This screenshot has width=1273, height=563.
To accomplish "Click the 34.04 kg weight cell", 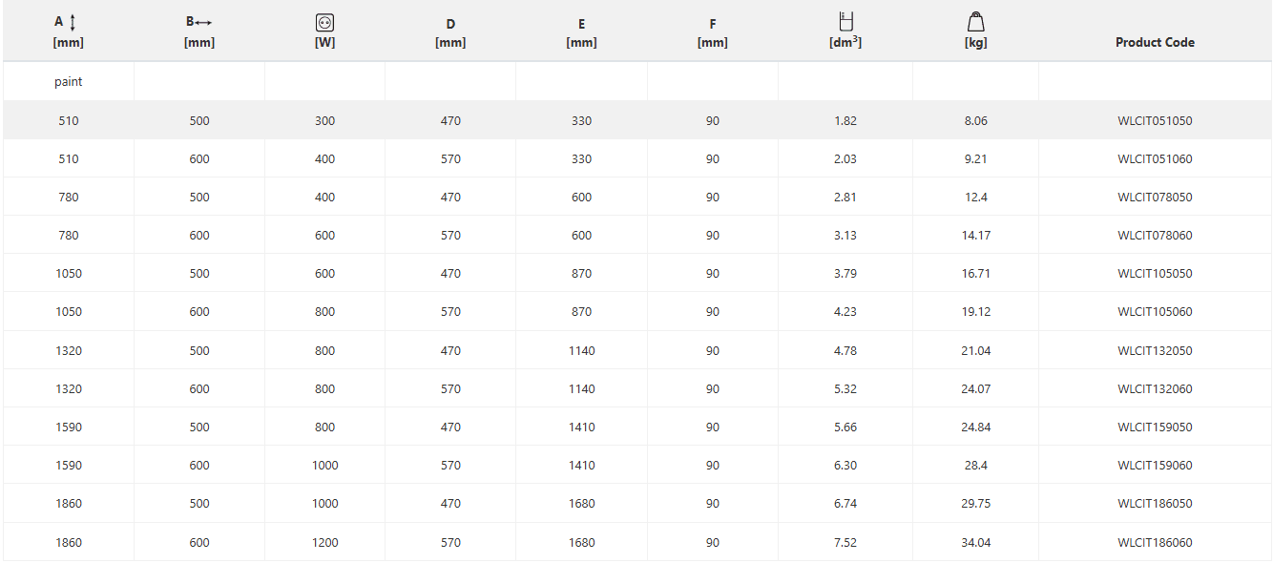I will click(x=975, y=543).
